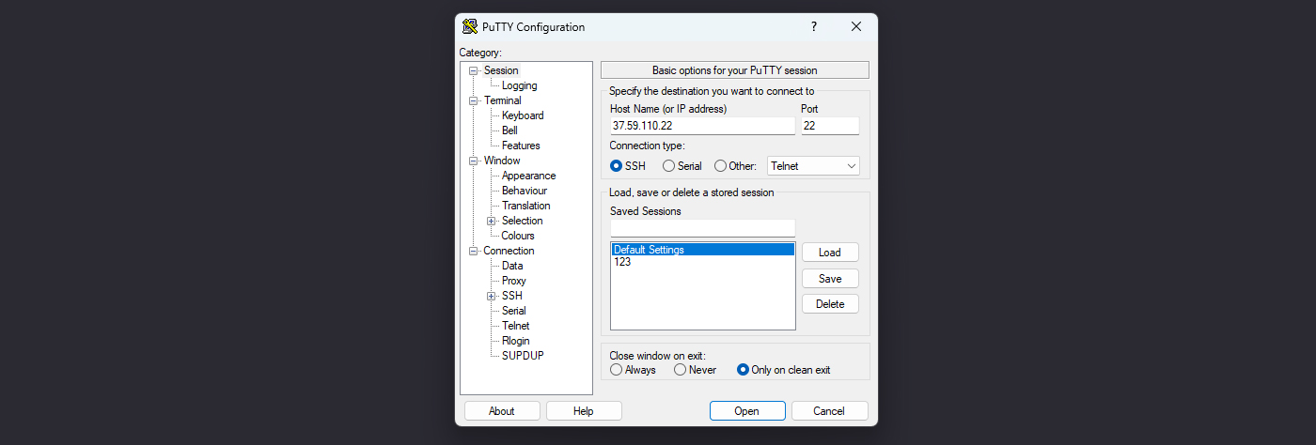
Task: Open the Connection category
Action: 509,251
